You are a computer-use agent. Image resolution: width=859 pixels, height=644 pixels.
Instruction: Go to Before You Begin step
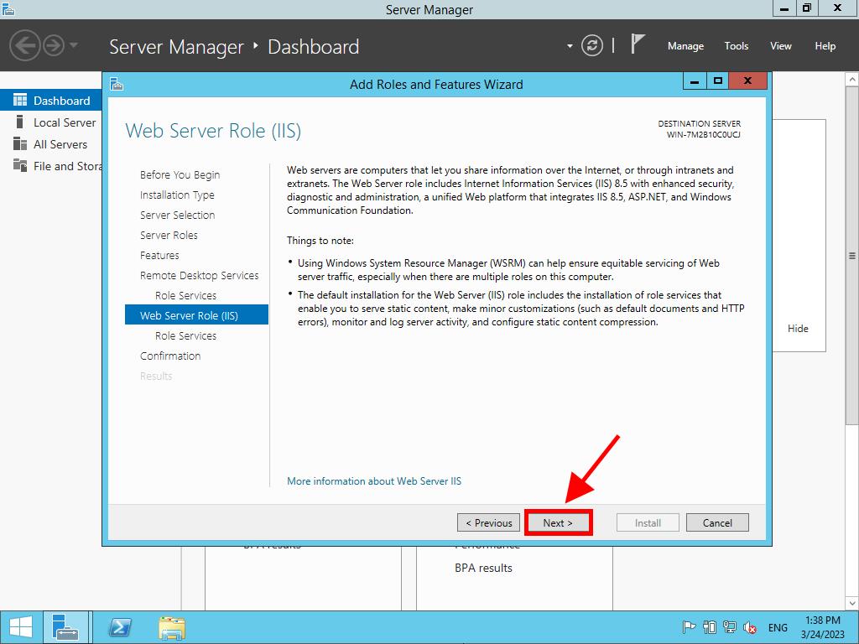[180, 174]
